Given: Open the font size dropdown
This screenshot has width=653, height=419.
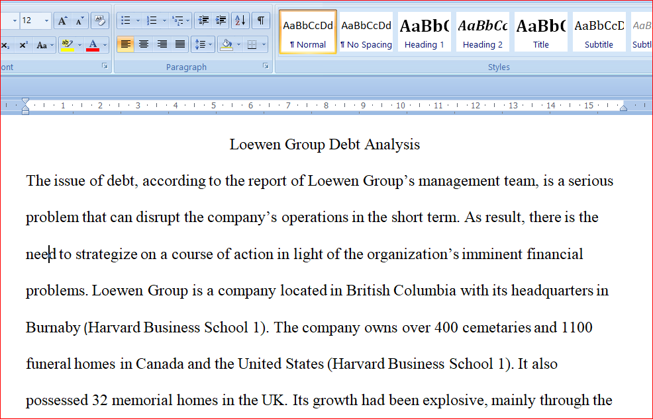Looking at the screenshot, I should click(46, 20).
